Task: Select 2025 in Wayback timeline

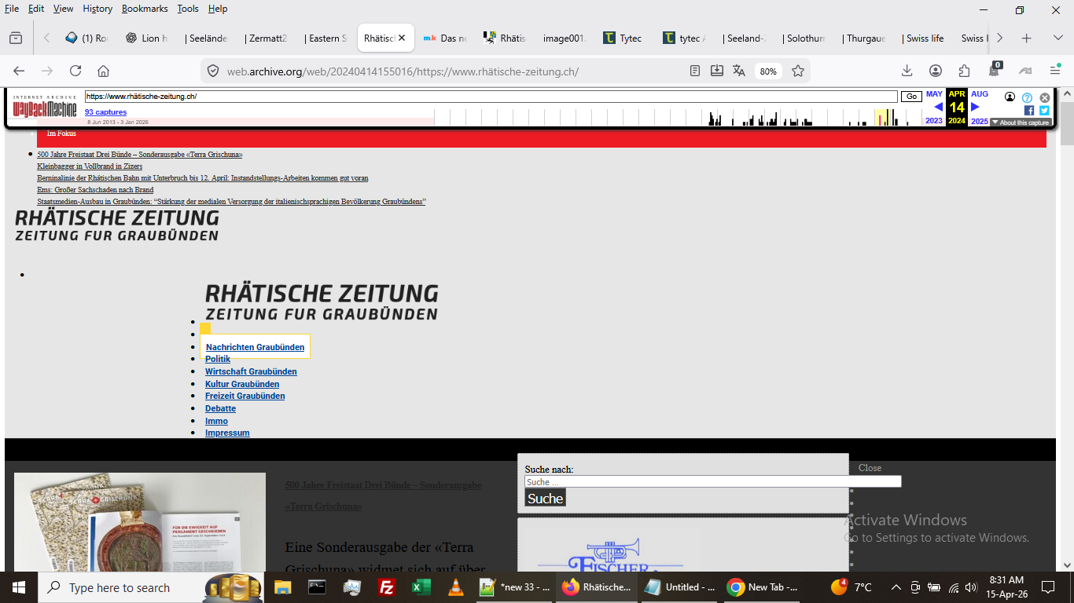Action: 980,121
